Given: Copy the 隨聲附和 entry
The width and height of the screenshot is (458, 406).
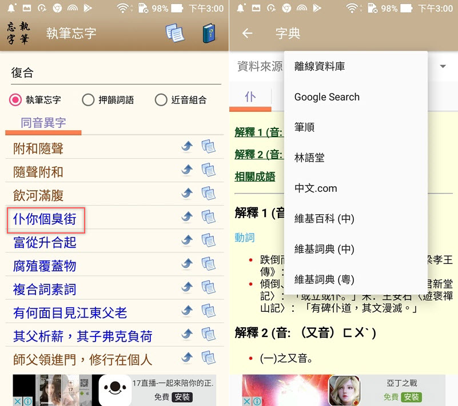Looking at the screenshot, I should click(208, 170).
